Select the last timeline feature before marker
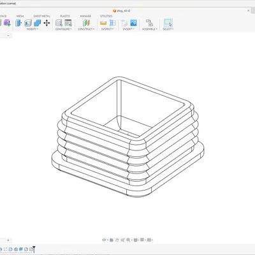 click(x=31, y=249)
